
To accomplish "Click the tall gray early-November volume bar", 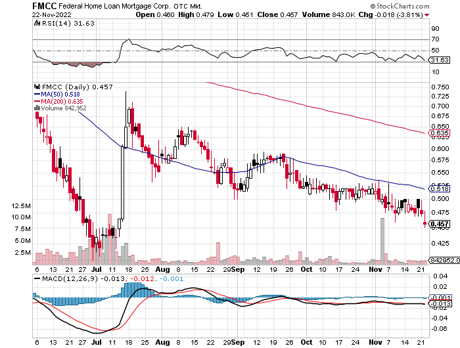I will pyautogui.click(x=382, y=241).
